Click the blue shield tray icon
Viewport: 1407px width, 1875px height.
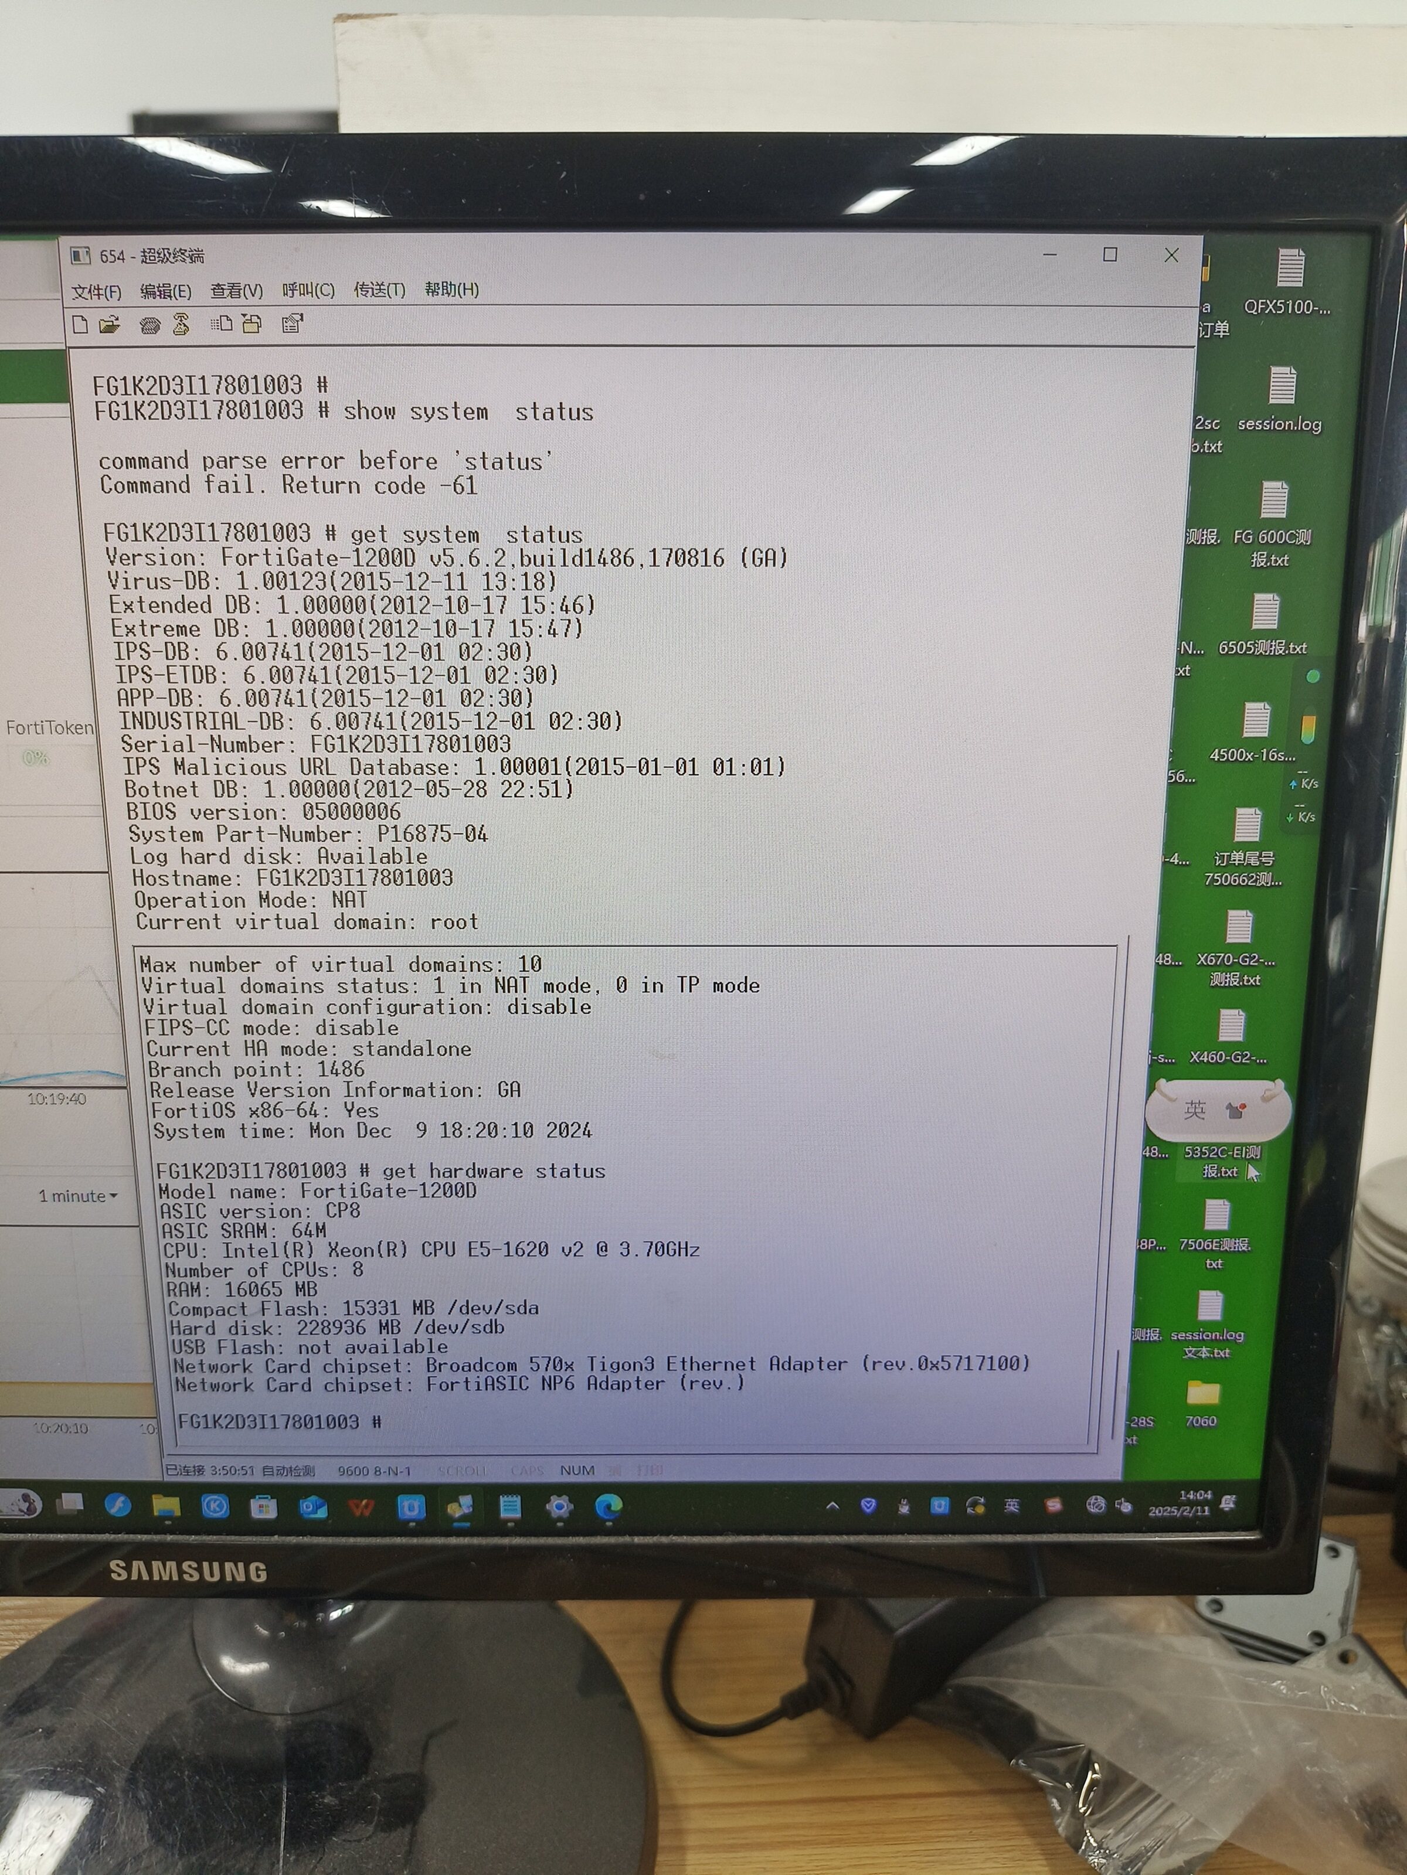click(x=868, y=1505)
